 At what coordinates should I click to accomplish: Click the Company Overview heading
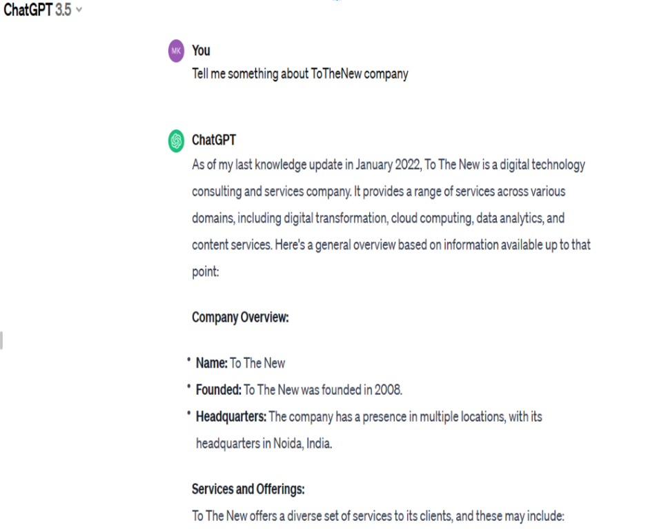[x=240, y=318]
